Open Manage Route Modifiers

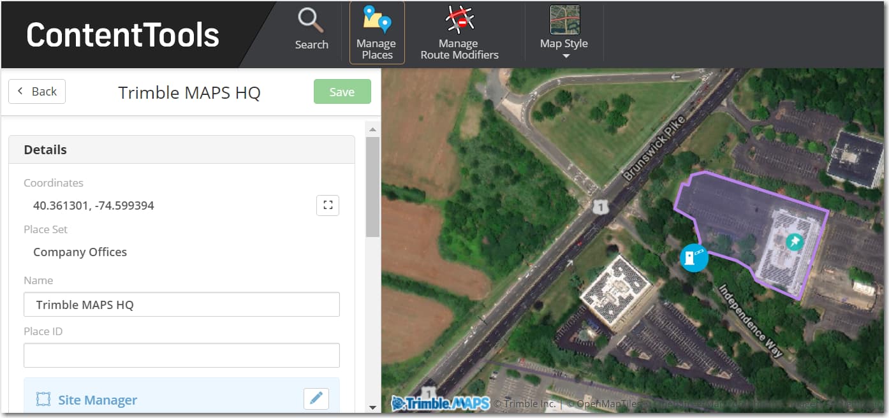point(459,32)
